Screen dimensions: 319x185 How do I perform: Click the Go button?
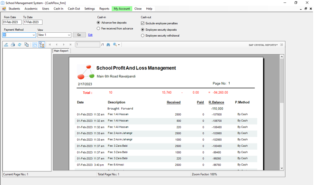pyautogui.click(x=79, y=35)
